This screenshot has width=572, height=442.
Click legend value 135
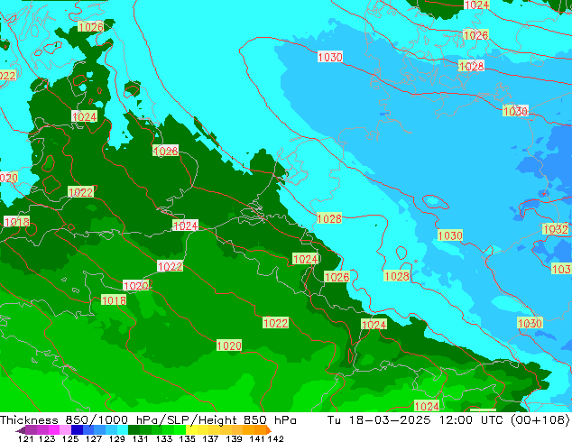(187, 438)
